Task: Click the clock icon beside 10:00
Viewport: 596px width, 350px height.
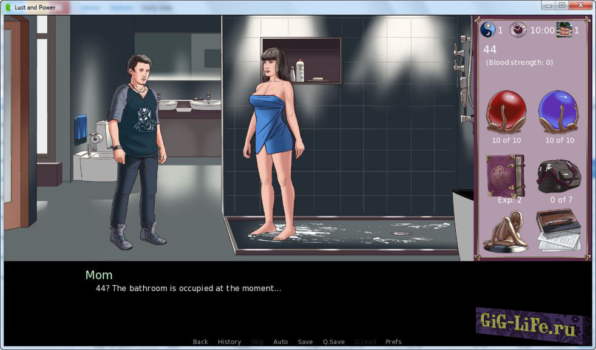Action: coord(518,30)
